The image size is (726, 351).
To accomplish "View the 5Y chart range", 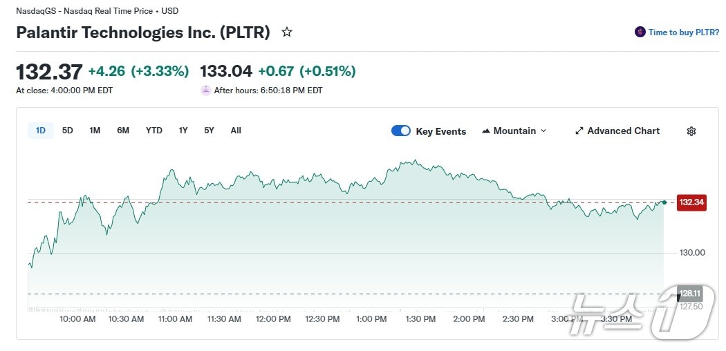I will coord(209,131).
